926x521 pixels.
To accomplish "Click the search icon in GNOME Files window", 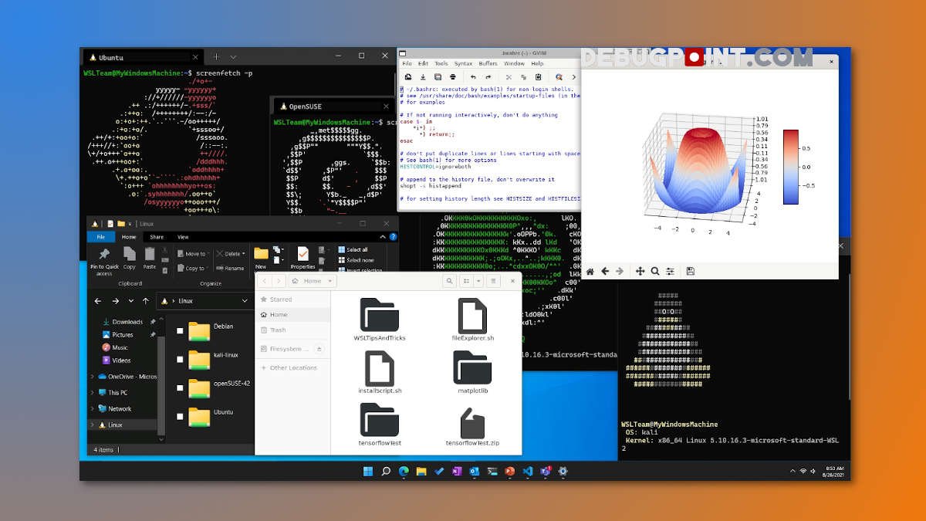I will coord(449,281).
